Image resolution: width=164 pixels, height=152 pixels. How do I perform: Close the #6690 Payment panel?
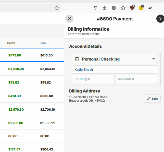coord(69,19)
